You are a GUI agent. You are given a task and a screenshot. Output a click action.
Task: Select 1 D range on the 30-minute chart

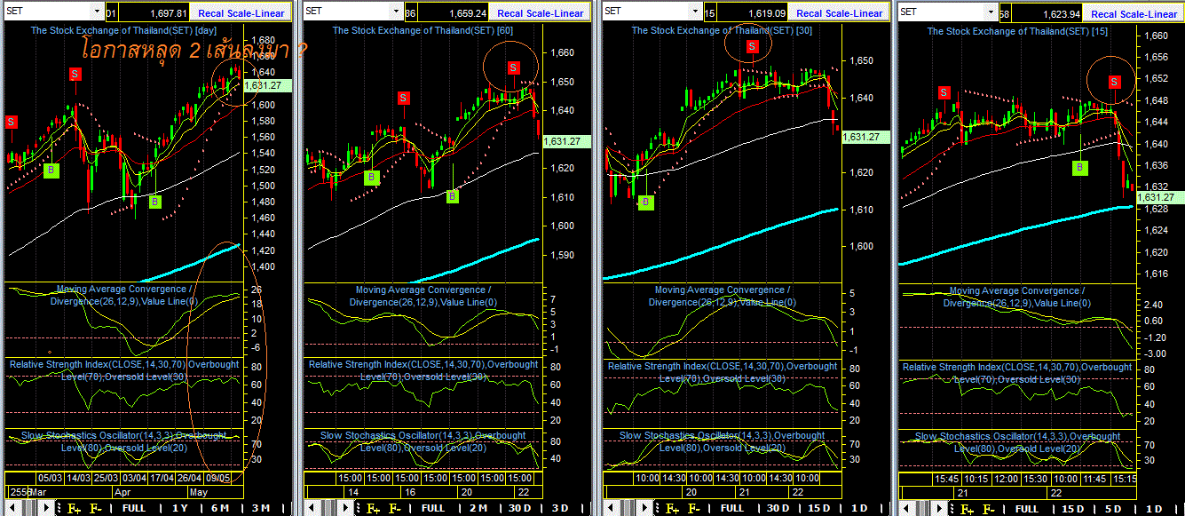point(859,508)
